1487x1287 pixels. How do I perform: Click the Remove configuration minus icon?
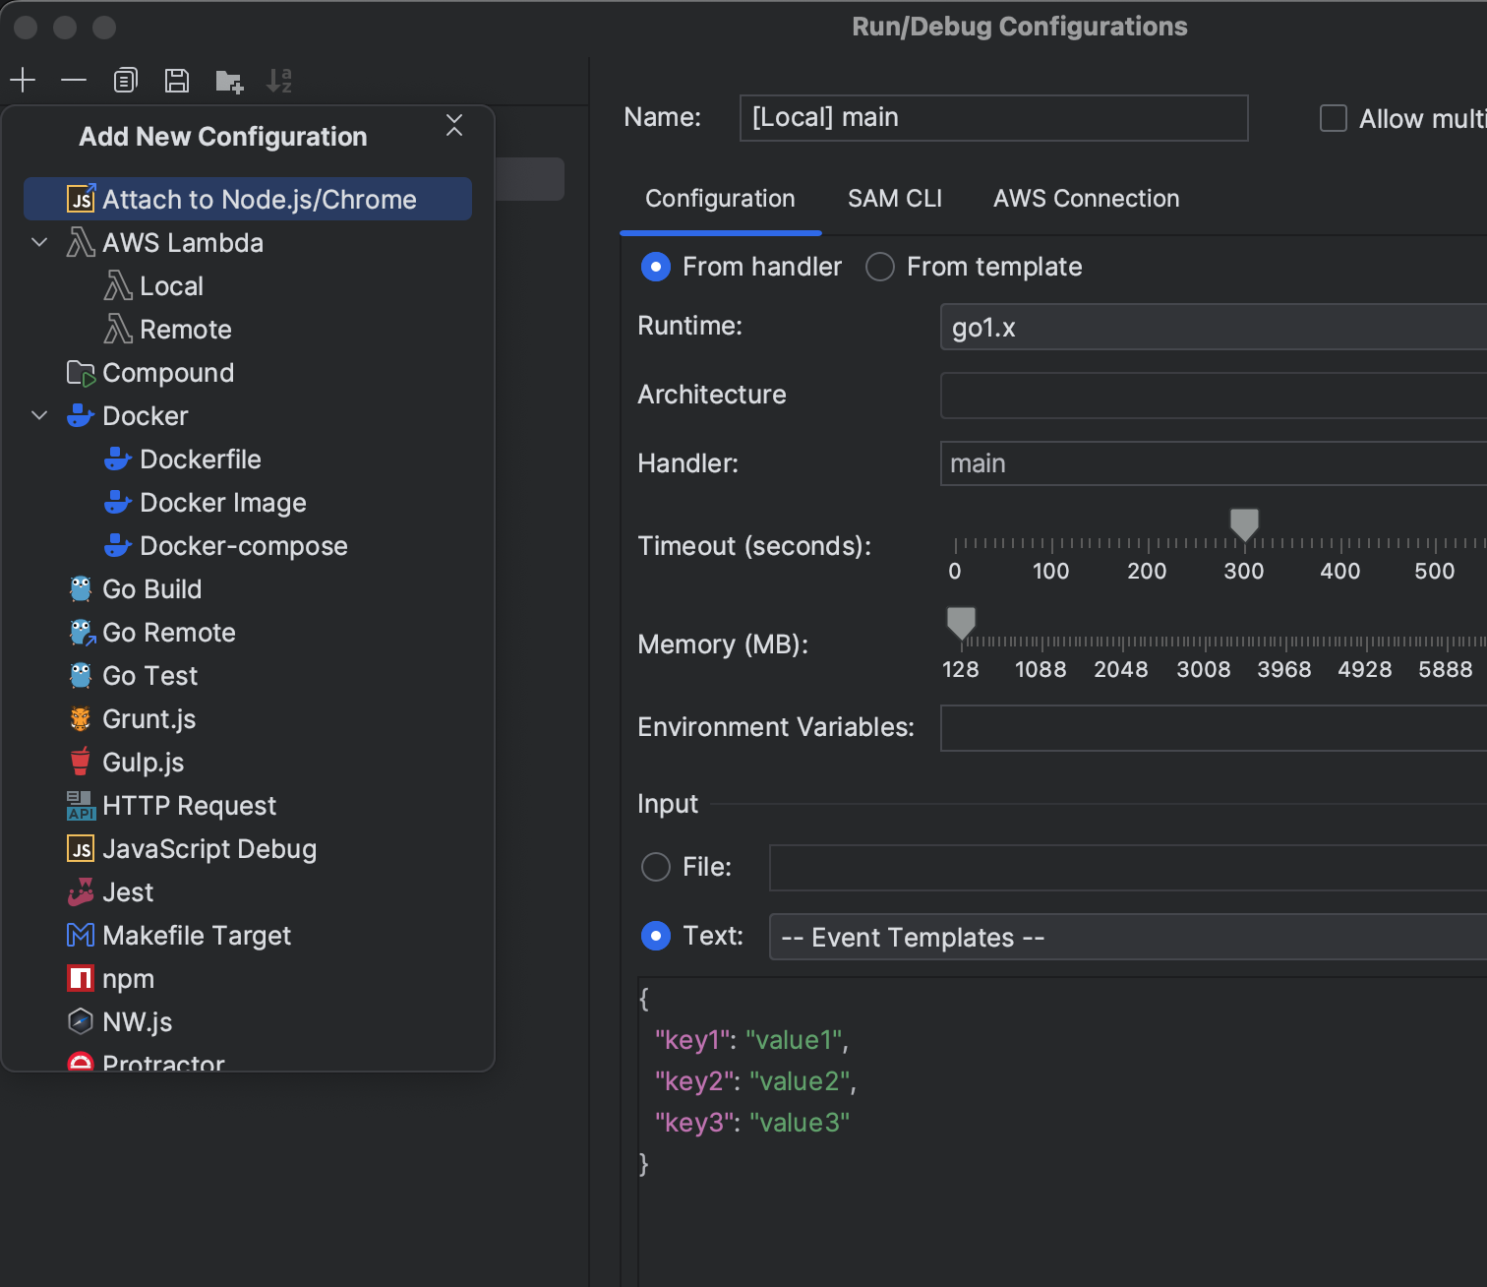74,80
